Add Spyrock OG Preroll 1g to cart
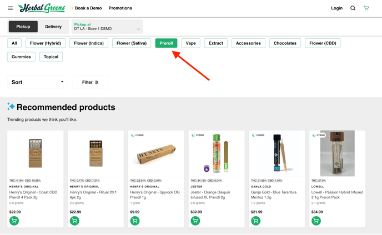This screenshot has width=382, height=235. (x=135, y=221)
